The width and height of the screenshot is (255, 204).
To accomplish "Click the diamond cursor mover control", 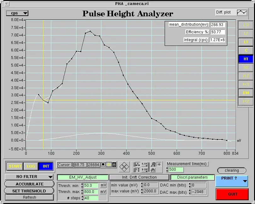I will [124, 167].
